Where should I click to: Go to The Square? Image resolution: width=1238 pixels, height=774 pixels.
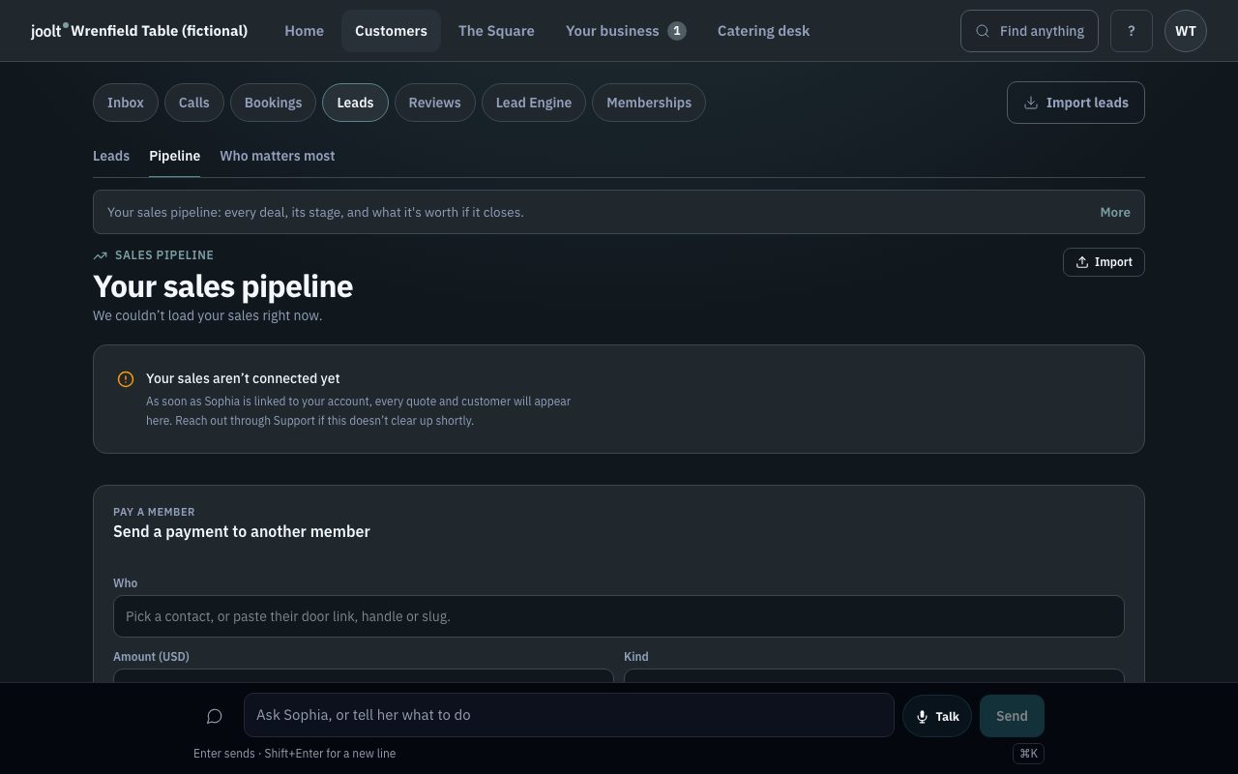click(496, 31)
